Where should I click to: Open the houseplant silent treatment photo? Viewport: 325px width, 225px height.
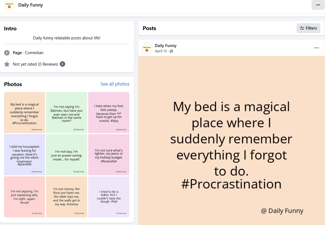tap(25, 155)
